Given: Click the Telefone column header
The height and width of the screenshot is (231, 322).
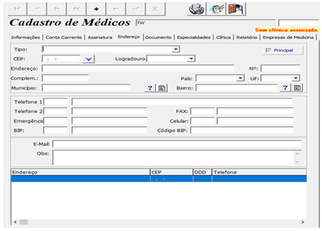Looking at the screenshot, I should click(259, 172).
